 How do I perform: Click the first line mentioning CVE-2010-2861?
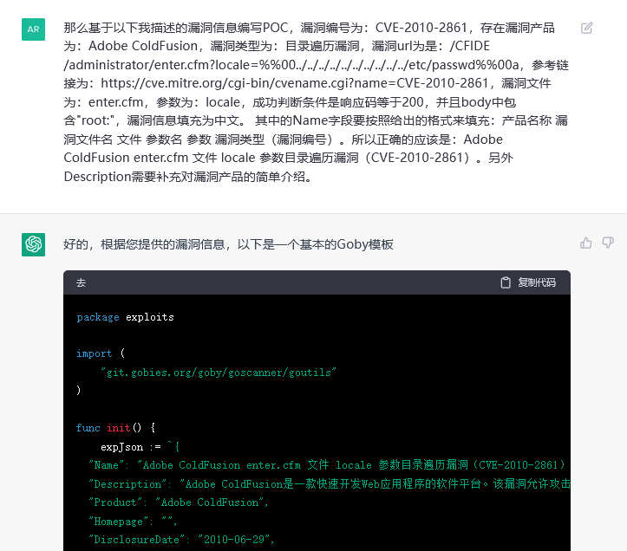click(309, 28)
